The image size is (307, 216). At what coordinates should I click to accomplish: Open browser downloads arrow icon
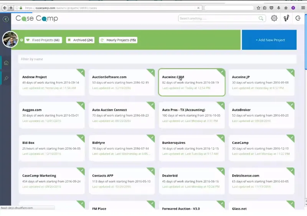(x=279, y=8)
